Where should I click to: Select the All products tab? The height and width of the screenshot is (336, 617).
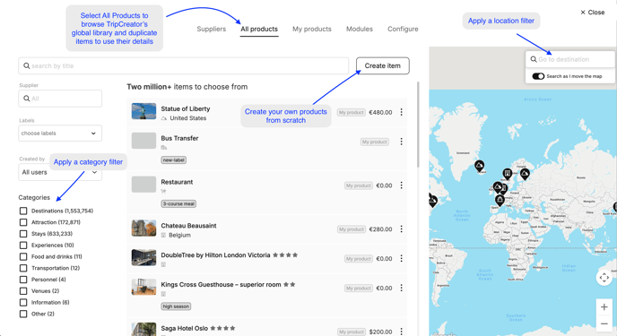(x=259, y=29)
